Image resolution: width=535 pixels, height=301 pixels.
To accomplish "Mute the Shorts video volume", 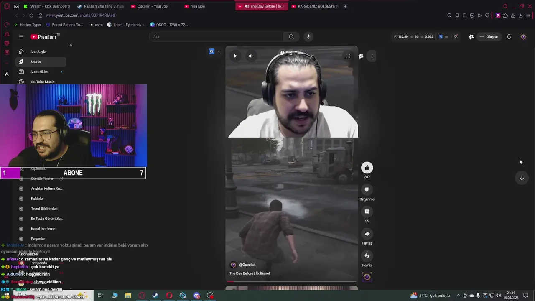I will click(251, 56).
